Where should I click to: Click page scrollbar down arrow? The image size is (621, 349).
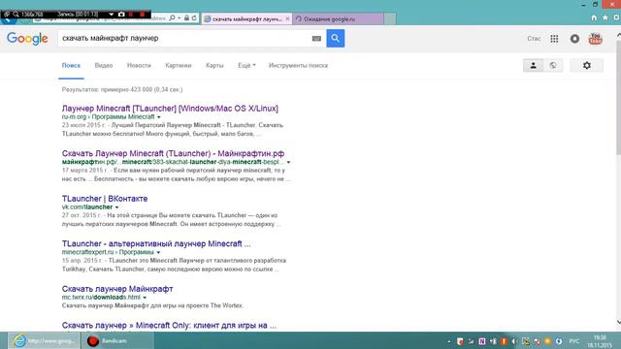[618, 322]
